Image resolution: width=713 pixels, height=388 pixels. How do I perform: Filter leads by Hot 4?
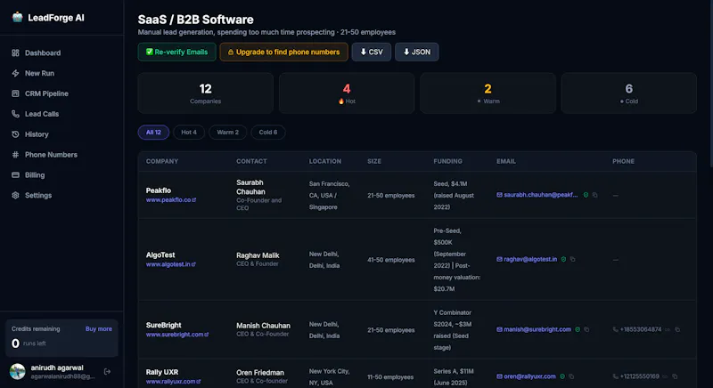(x=189, y=132)
